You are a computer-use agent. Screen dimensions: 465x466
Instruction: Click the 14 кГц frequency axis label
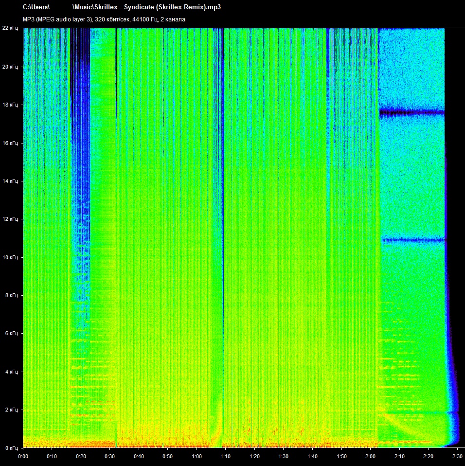click(10, 180)
